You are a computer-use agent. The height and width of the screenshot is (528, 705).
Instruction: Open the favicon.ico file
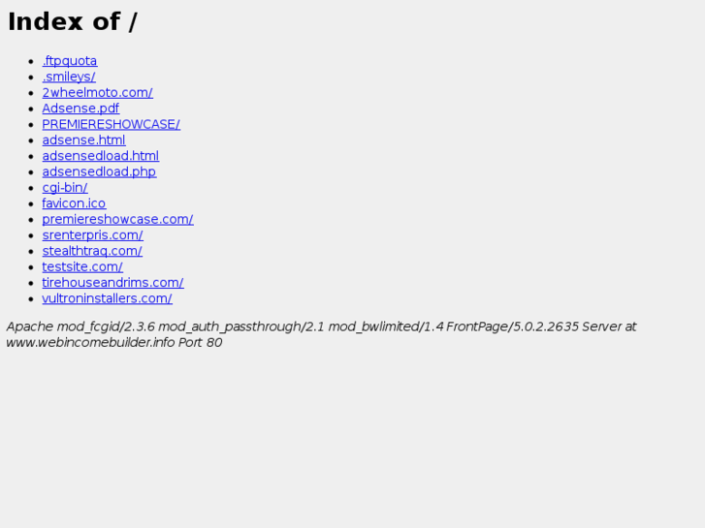(x=75, y=203)
